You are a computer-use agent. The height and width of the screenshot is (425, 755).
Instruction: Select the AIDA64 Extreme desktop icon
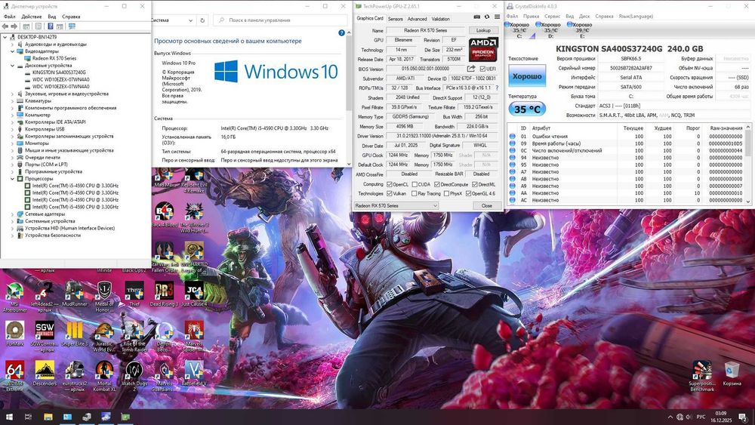pyautogui.click(x=14, y=375)
